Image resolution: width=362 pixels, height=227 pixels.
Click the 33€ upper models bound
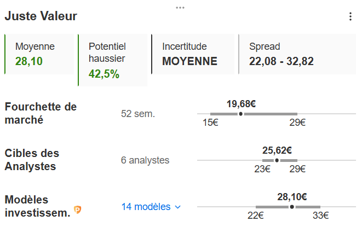(320, 216)
